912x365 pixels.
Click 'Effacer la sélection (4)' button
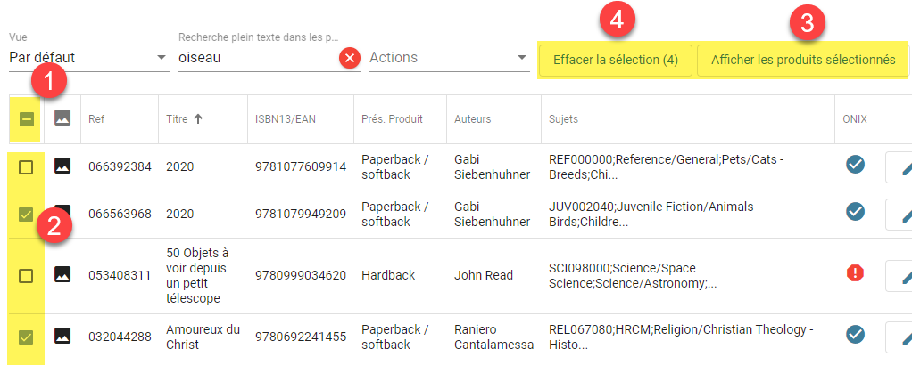tap(616, 60)
